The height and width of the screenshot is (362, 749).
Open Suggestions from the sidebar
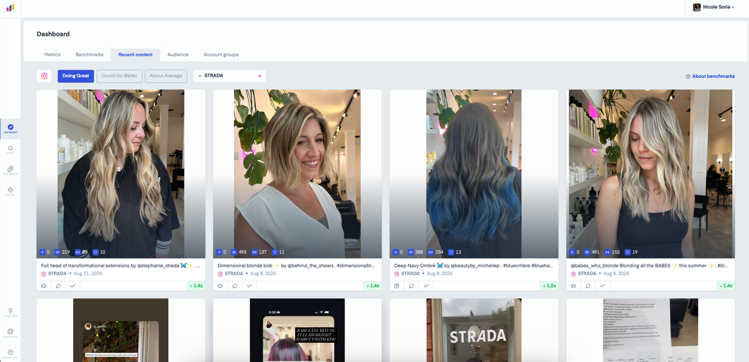(10, 312)
